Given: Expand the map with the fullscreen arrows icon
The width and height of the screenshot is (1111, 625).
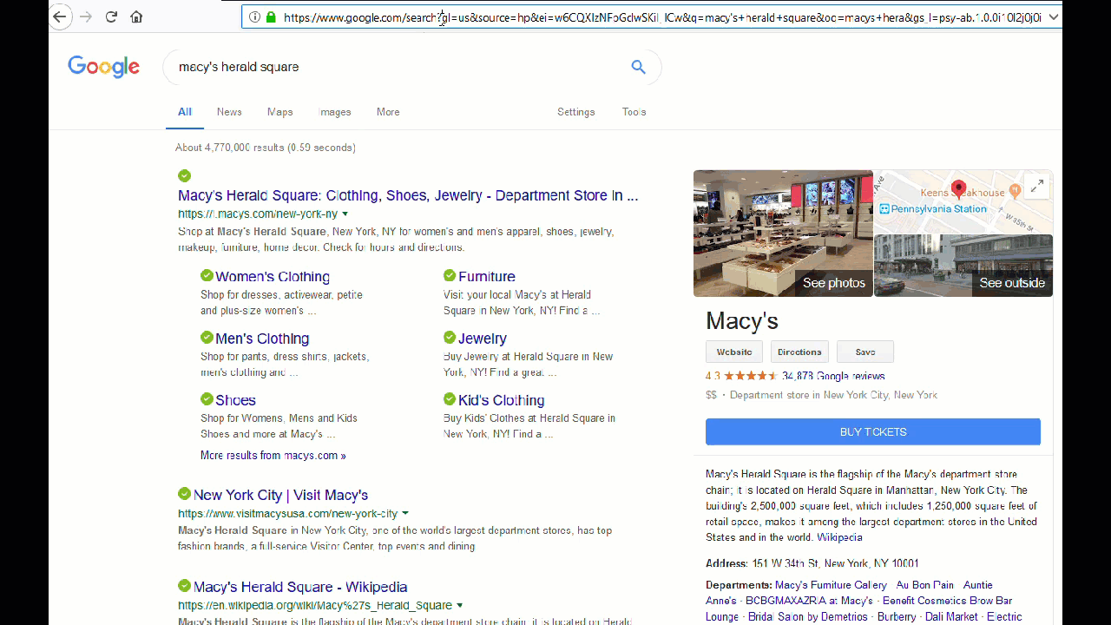Looking at the screenshot, I should click(1036, 186).
